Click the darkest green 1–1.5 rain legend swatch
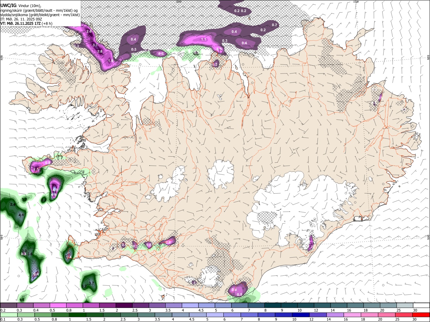This screenshot has height=322, width=430. [x=78, y=315]
